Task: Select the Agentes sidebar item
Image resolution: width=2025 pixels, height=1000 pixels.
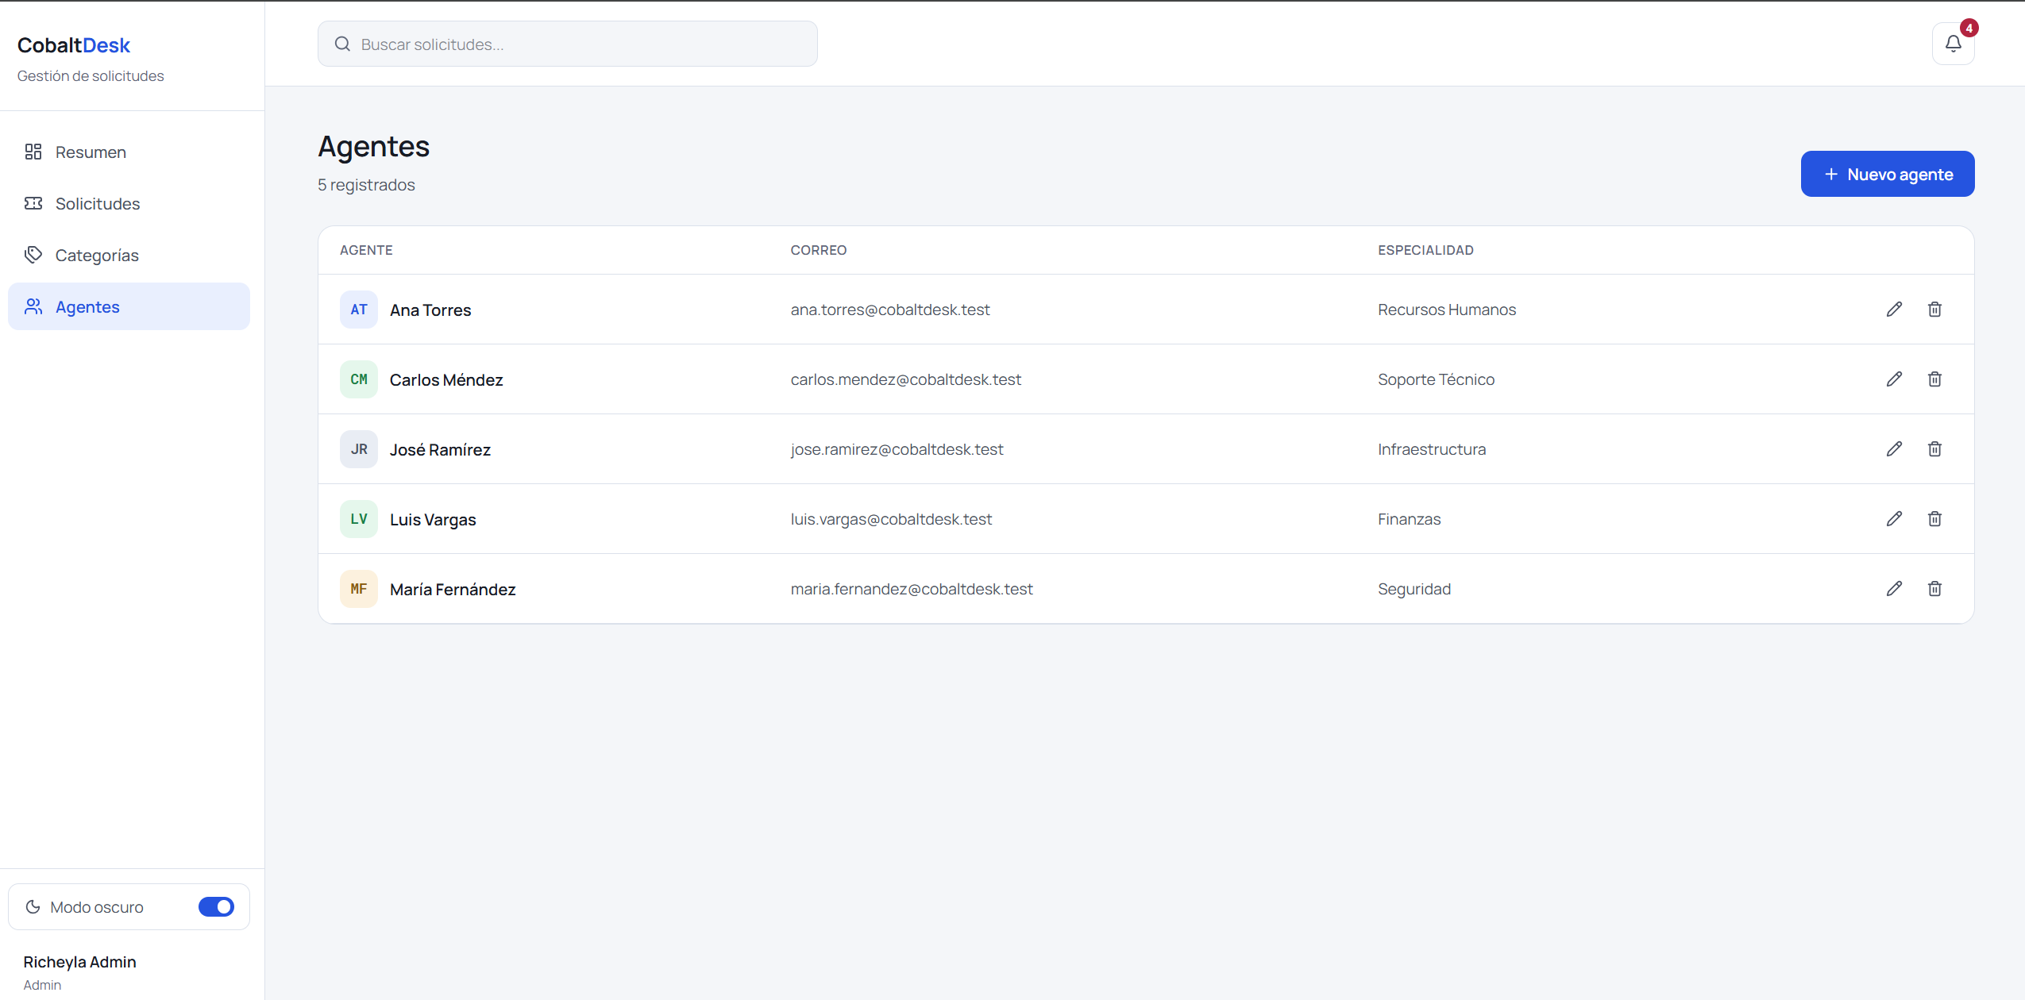Action: tap(129, 306)
